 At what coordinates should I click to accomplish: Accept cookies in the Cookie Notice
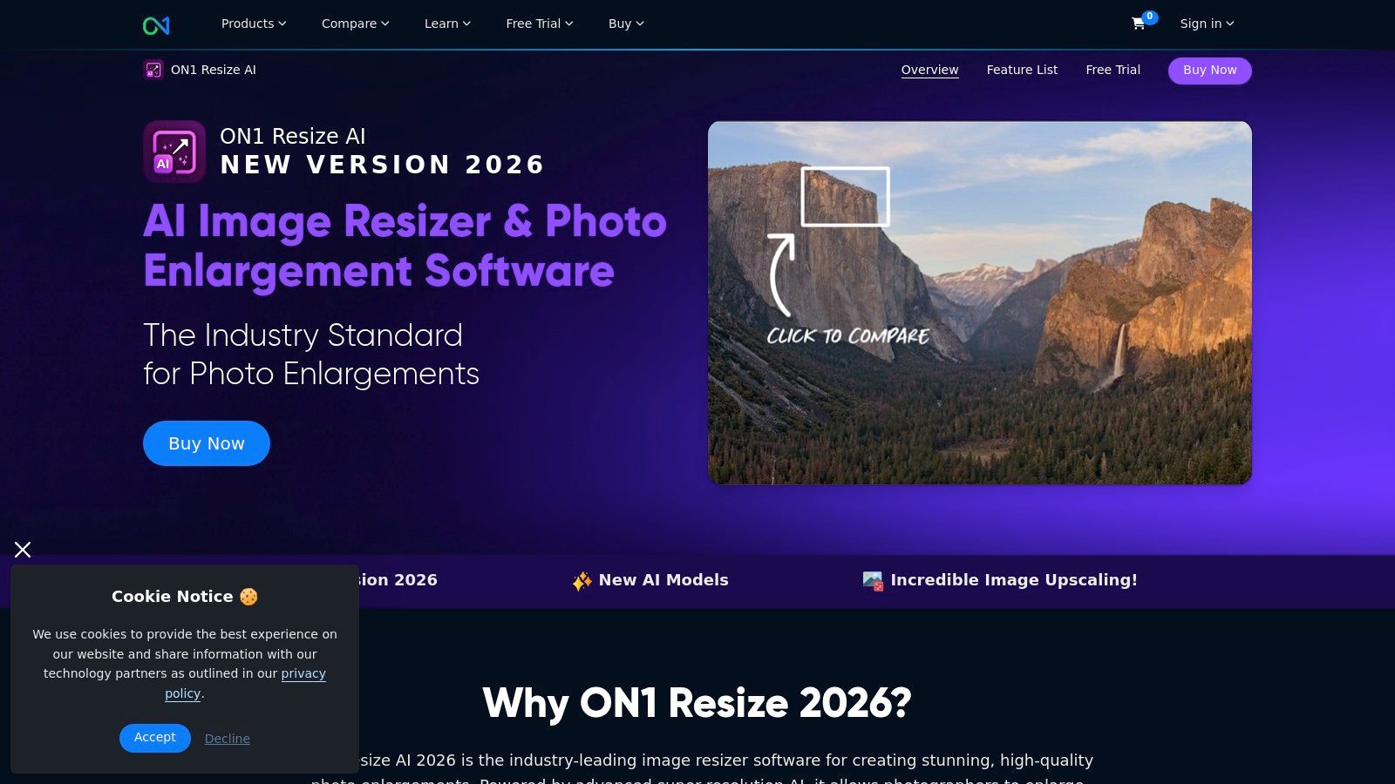(x=154, y=738)
